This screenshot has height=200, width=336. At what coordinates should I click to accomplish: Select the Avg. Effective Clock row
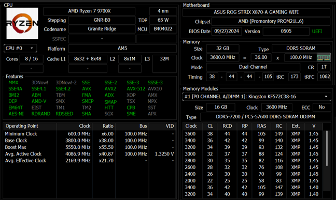pos(90,161)
